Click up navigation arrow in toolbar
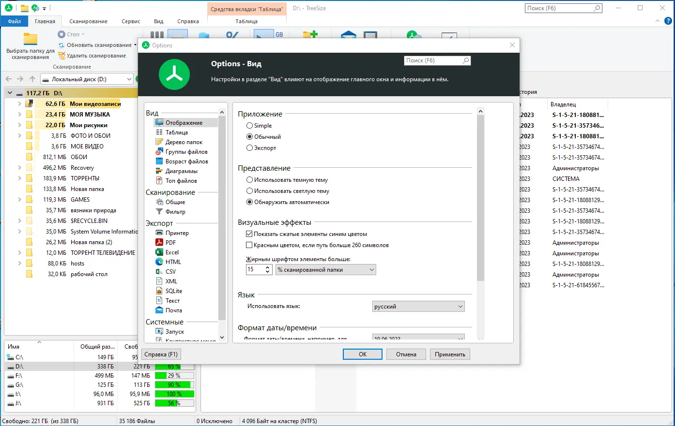This screenshot has width=675, height=426. [x=32, y=79]
